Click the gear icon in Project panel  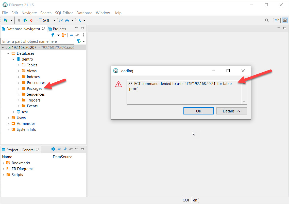click(53, 149)
